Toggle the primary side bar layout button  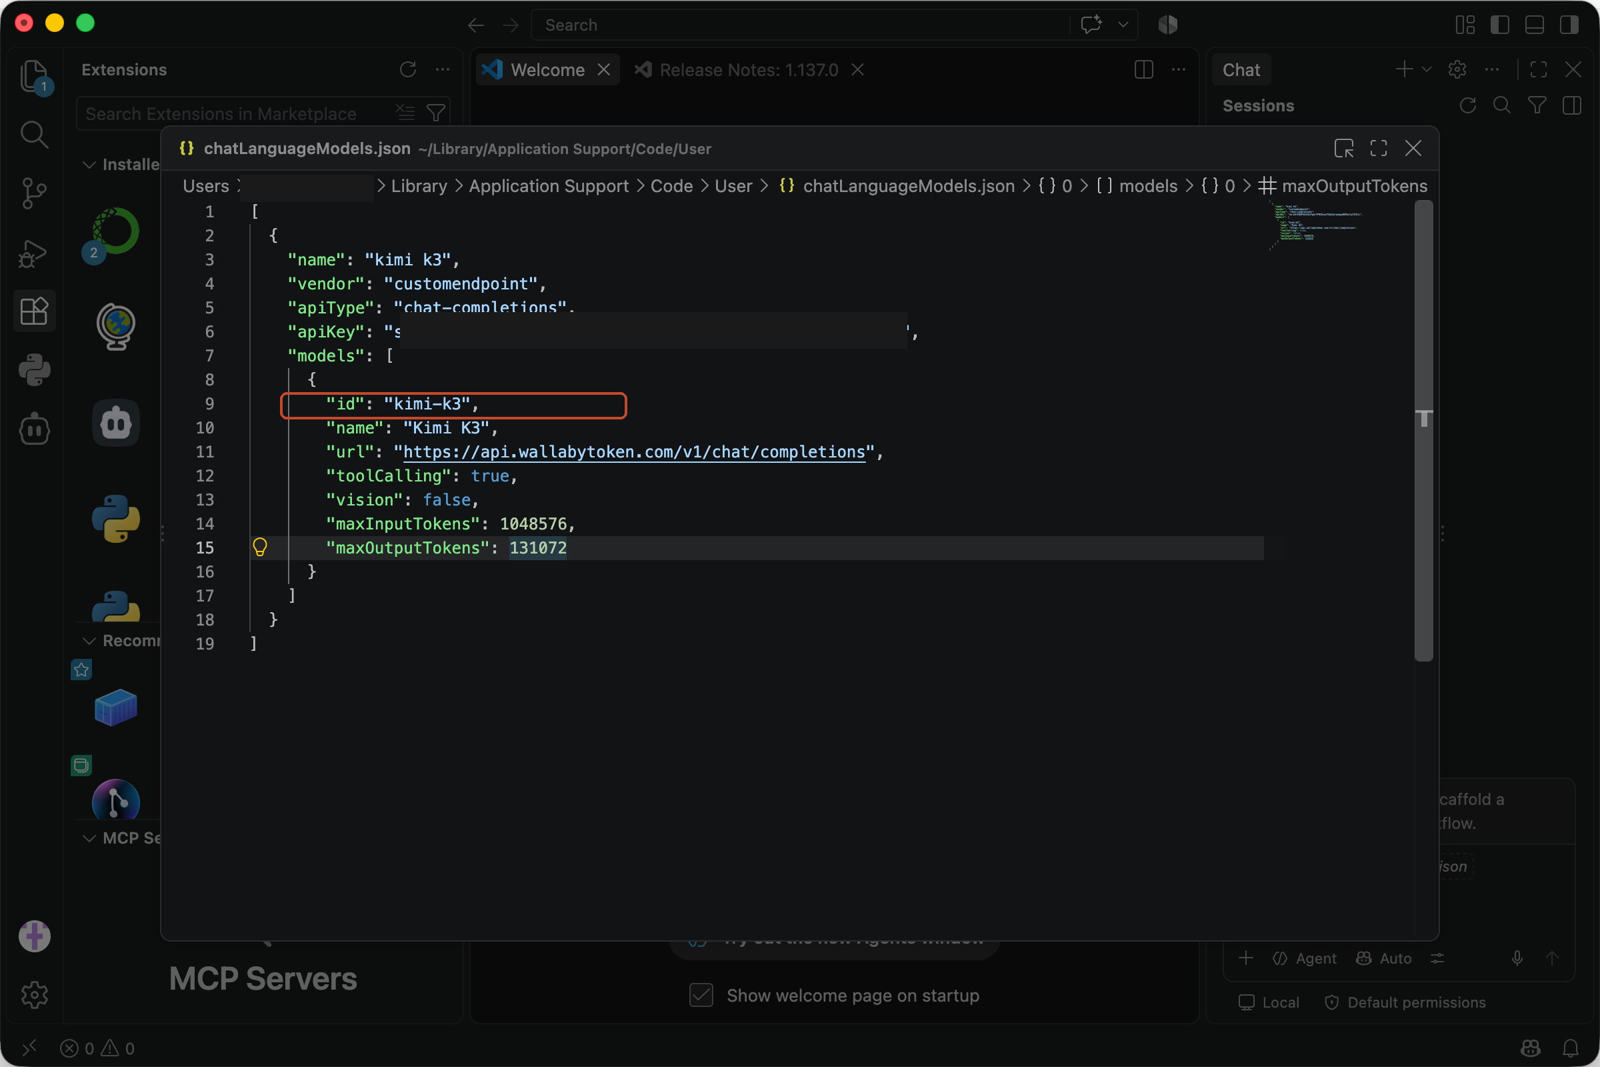1500,25
